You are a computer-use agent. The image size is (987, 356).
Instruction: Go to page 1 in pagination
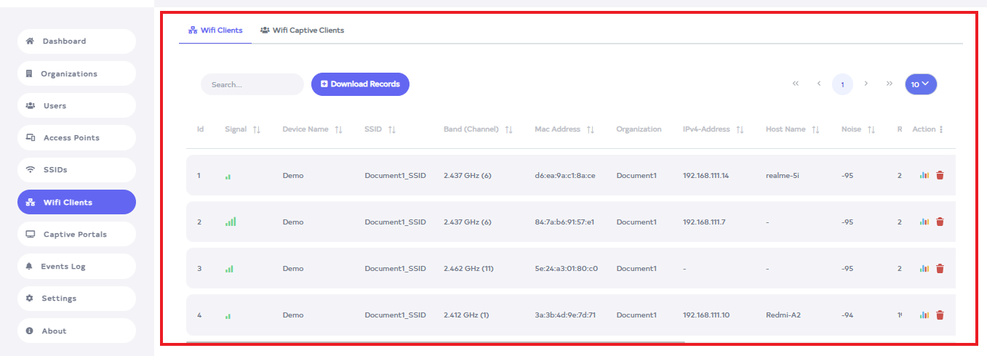click(x=842, y=84)
